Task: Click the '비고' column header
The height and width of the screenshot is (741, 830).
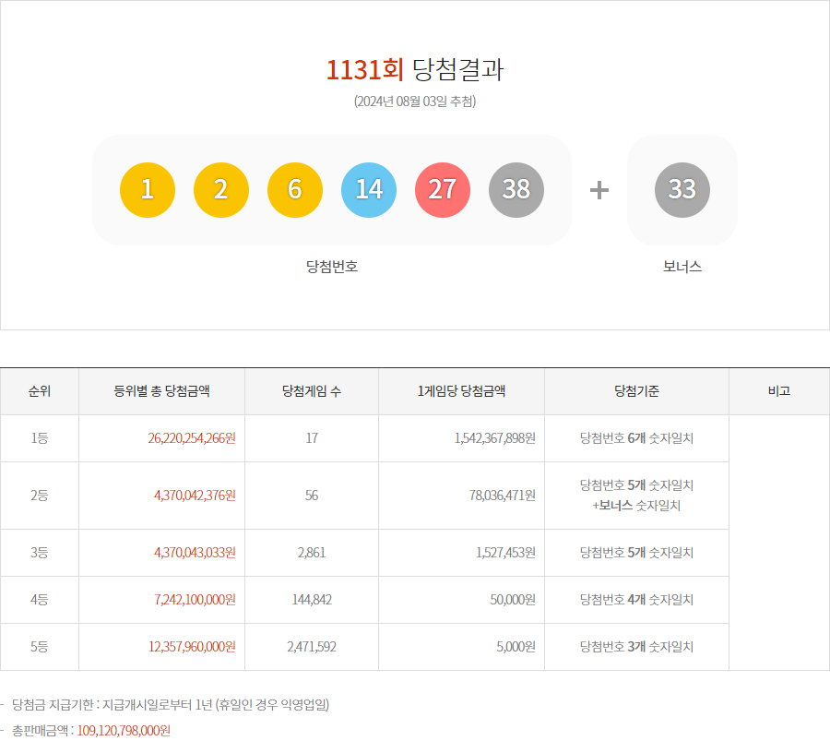Action: click(778, 391)
